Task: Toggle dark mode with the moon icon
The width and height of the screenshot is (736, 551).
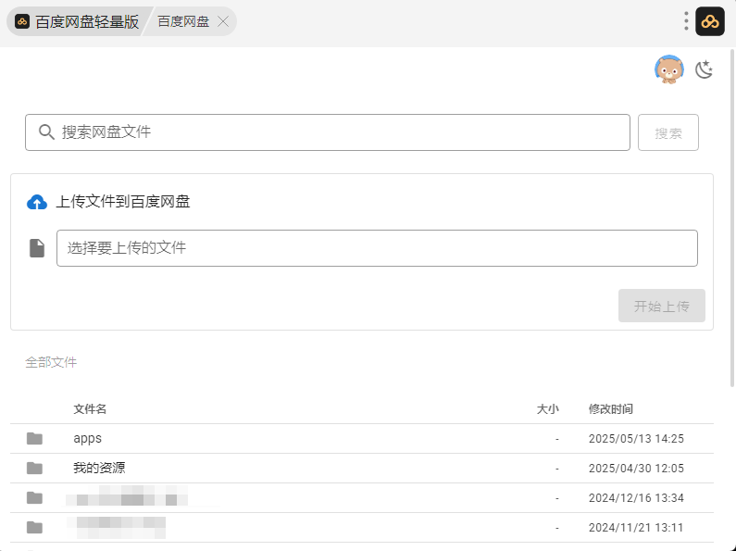Action: click(705, 69)
